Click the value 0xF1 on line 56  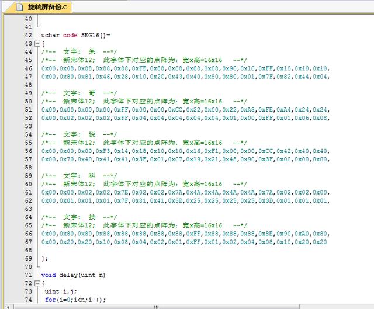[x=211, y=151]
